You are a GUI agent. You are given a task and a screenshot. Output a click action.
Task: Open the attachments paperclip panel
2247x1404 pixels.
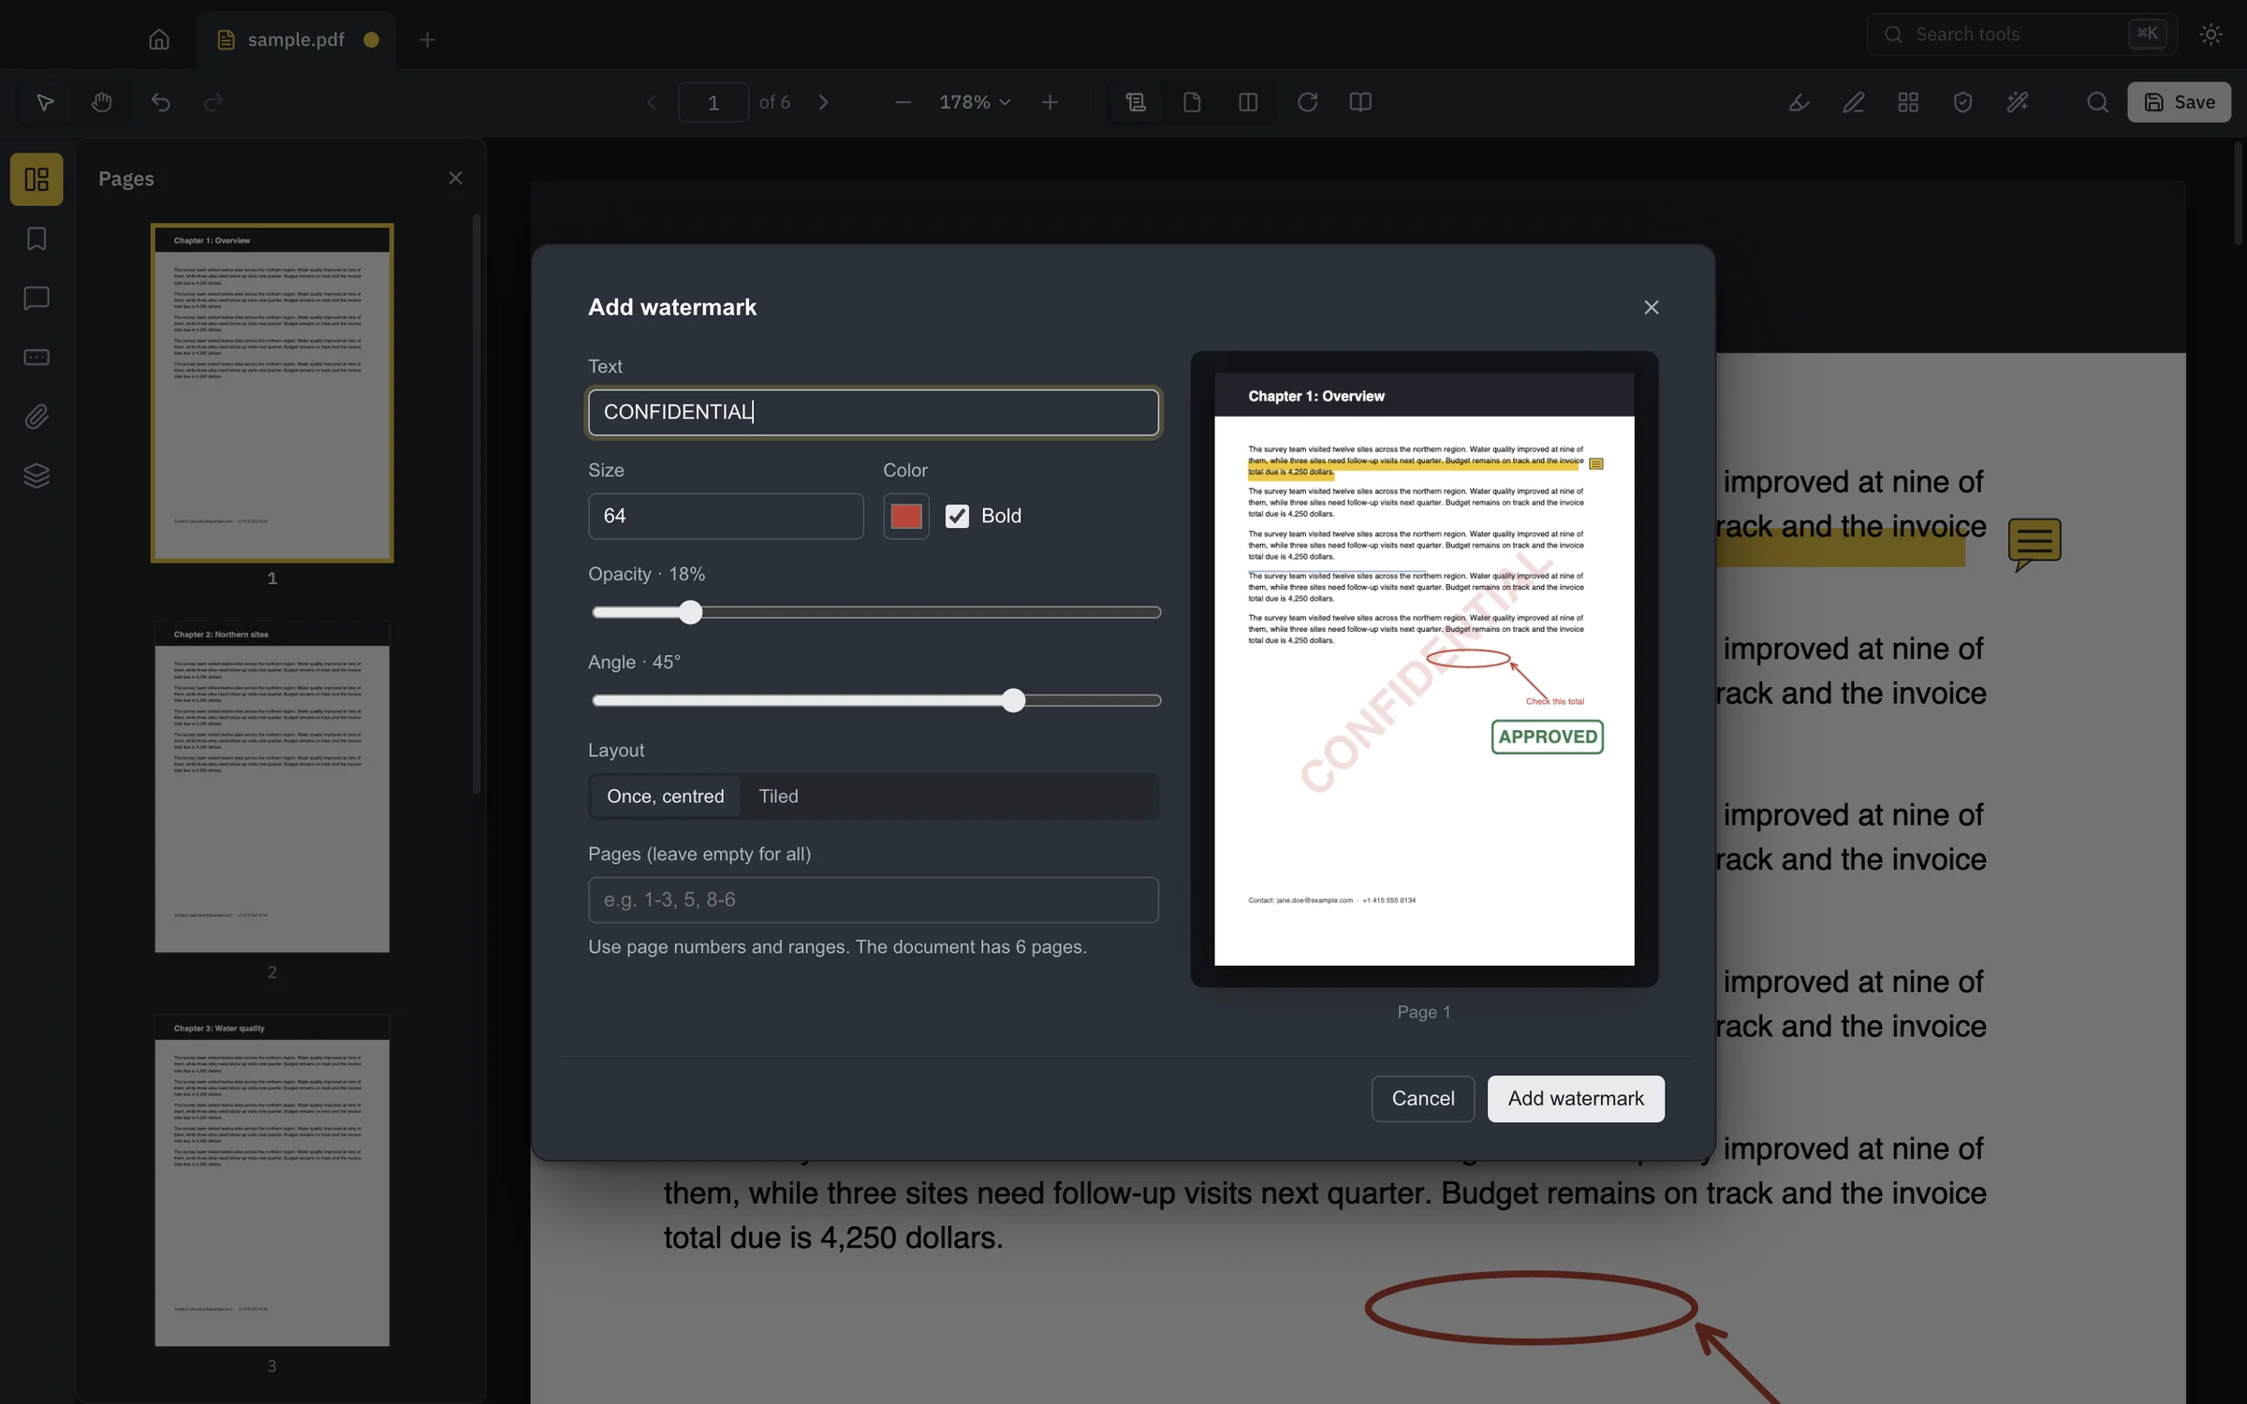click(37, 417)
